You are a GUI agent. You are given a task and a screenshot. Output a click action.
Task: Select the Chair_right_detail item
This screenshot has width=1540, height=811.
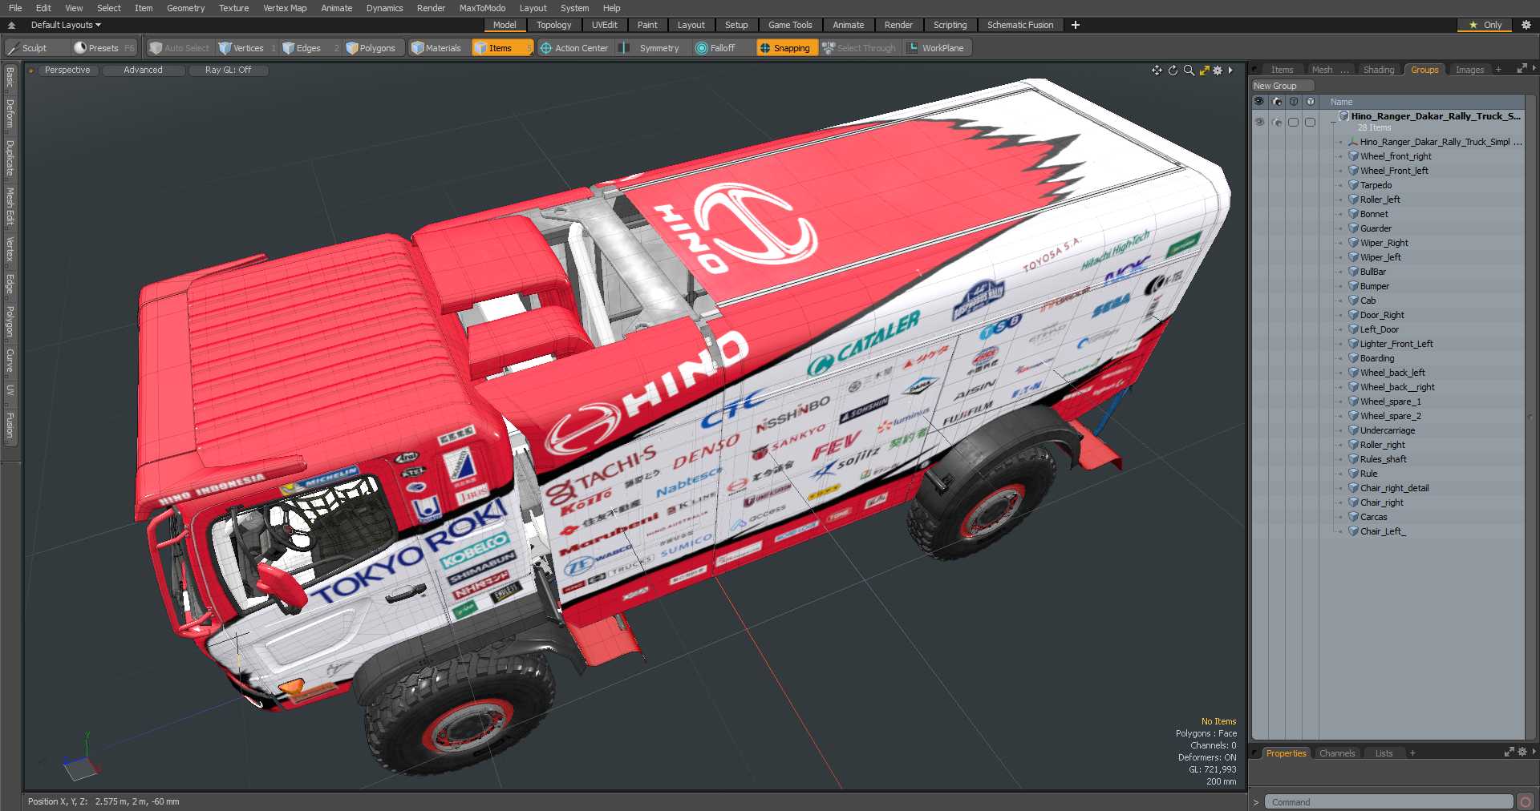1394,489
